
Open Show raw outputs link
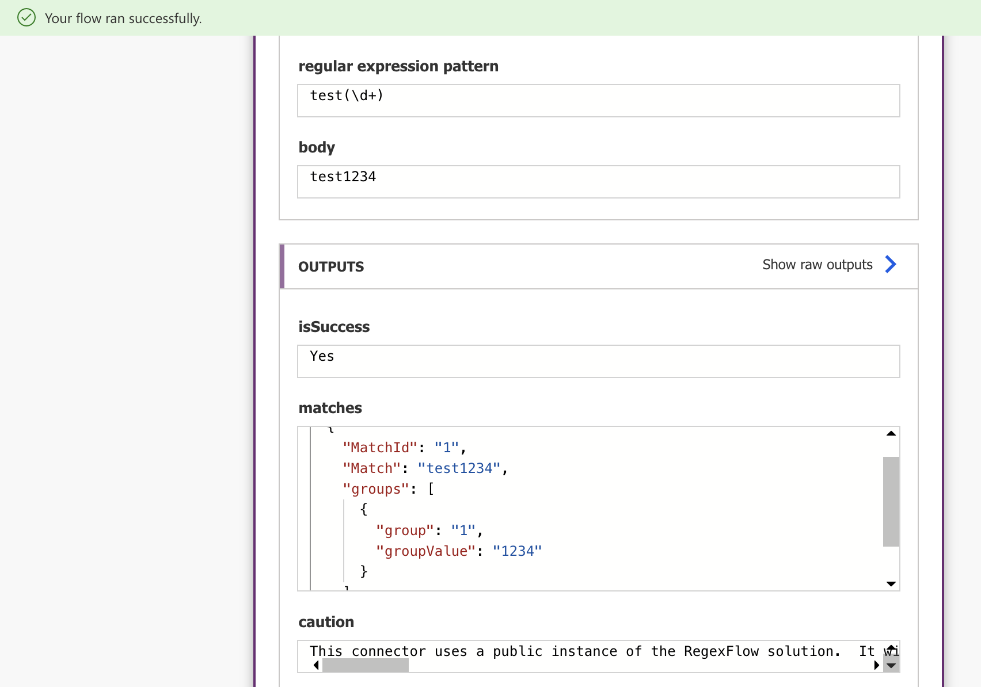point(817,265)
